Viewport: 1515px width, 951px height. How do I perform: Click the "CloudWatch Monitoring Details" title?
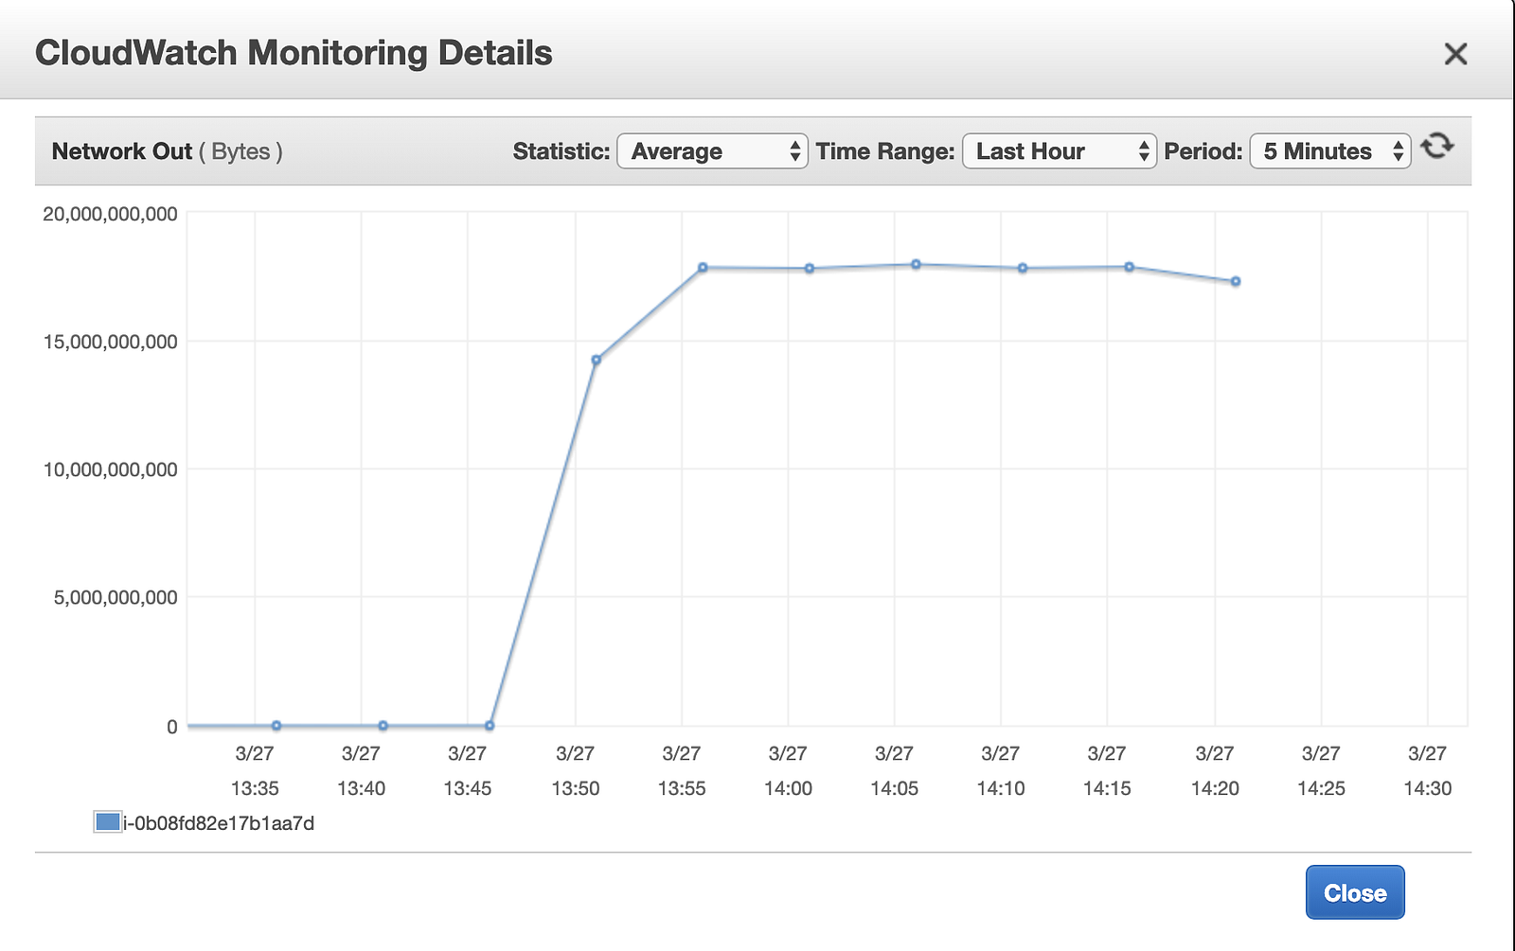click(x=294, y=53)
